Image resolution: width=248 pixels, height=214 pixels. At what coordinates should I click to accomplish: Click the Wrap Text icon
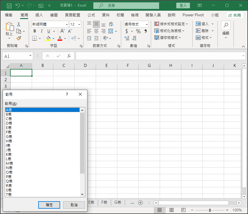tap(111, 24)
